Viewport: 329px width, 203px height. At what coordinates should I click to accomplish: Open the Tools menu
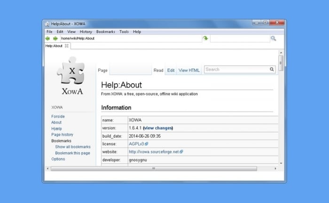coord(124,31)
